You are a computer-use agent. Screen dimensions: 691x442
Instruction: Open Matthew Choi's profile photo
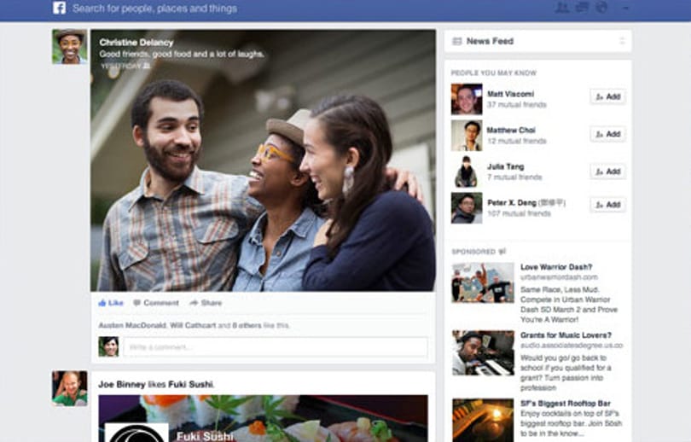[x=467, y=136]
